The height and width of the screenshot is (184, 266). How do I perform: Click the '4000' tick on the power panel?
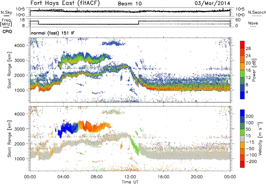19,46
